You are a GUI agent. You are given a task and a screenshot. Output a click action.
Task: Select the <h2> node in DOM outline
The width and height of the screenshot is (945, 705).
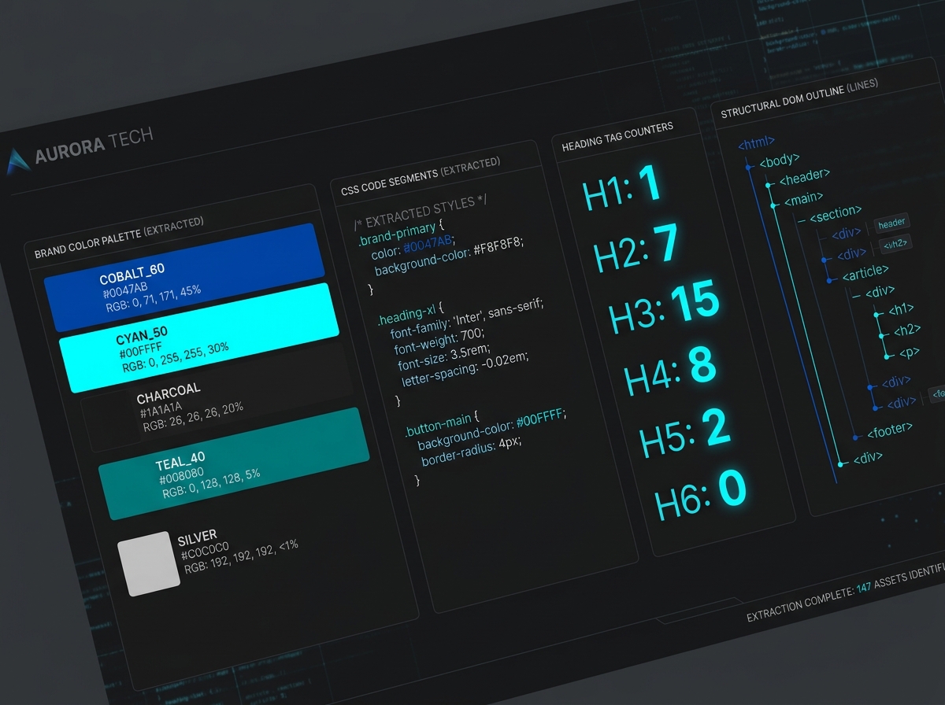[906, 330]
